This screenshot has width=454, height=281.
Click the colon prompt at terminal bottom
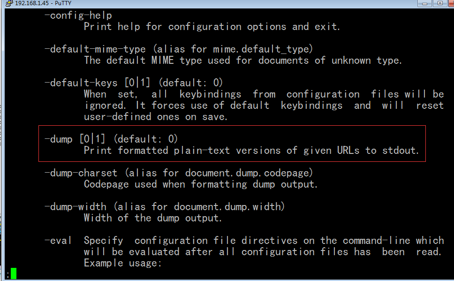pos(8,274)
